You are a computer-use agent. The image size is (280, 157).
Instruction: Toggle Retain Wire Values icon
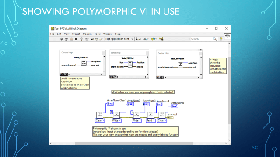click(x=87, y=39)
